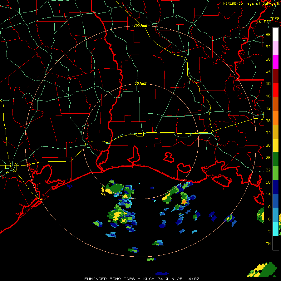Click the dark orange legend swatch
281x281 pixels.
click(x=276, y=104)
